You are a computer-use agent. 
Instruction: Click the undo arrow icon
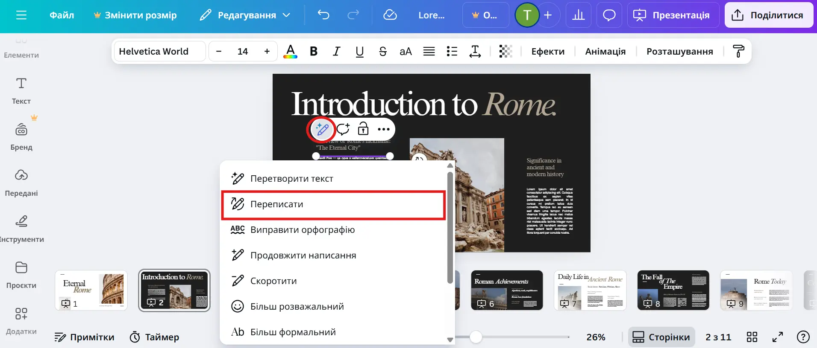click(x=323, y=15)
